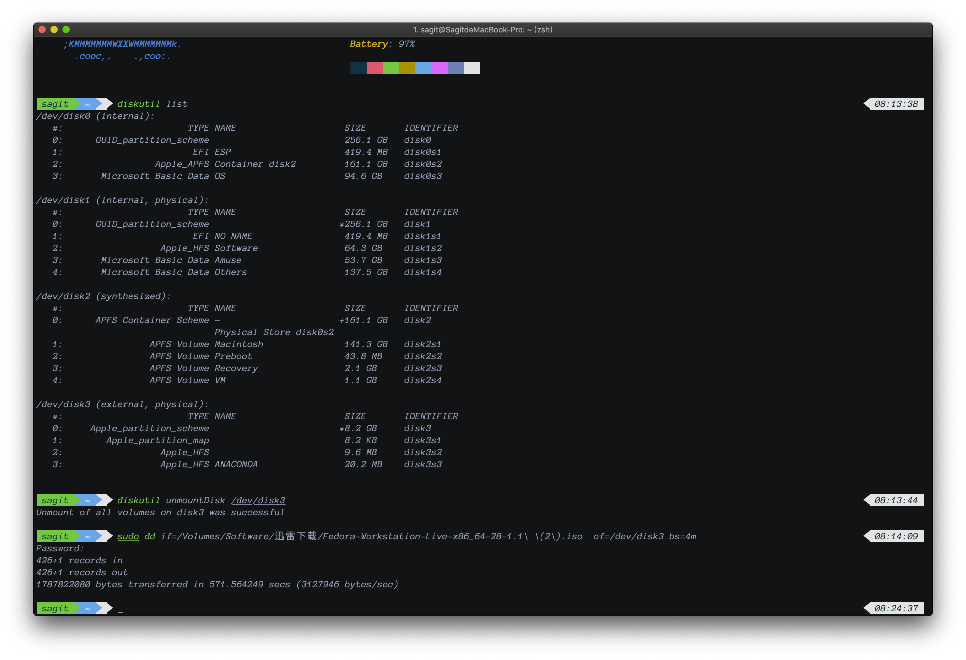Click the green fullscreen window button
This screenshot has height=660, width=966.
pos(66,29)
